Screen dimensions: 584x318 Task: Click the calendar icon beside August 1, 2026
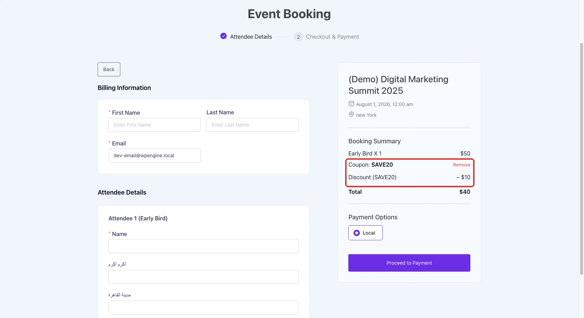pyautogui.click(x=351, y=104)
